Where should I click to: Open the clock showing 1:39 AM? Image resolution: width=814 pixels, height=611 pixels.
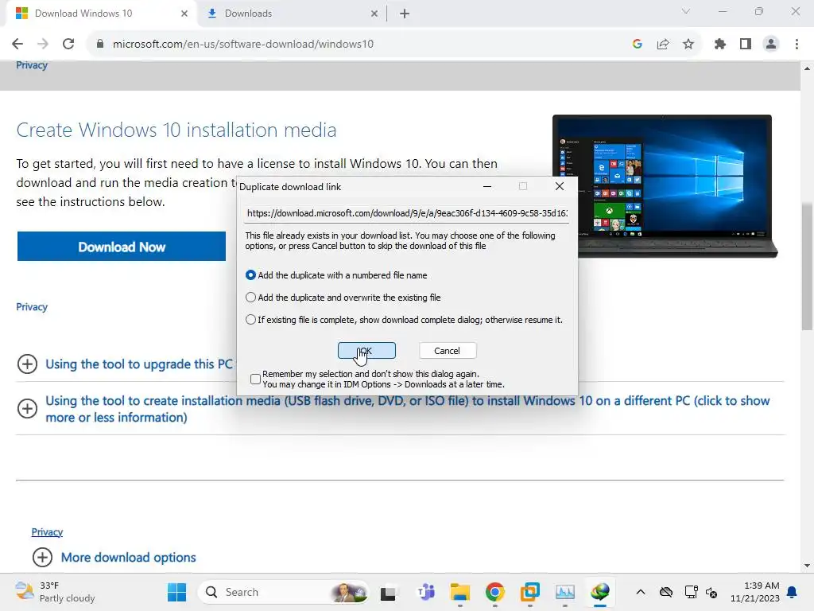click(755, 592)
